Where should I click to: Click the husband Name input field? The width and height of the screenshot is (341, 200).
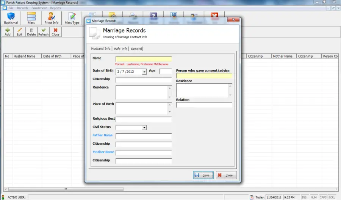coord(144,59)
